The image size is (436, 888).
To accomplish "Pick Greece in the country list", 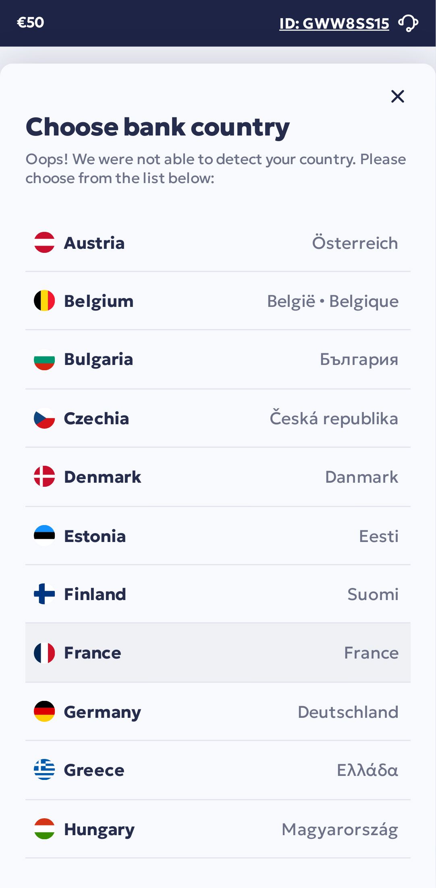I will 218,770.
